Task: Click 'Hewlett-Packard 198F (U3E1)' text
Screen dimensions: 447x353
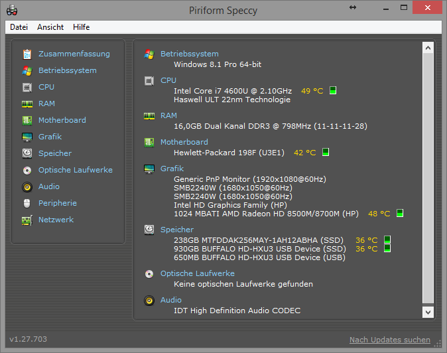Action: 229,153
